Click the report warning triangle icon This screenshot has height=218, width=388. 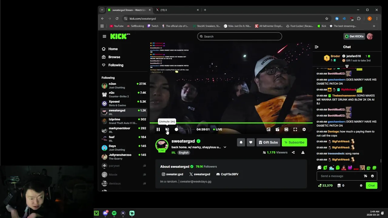pyautogui.click(x=303, y=152)
